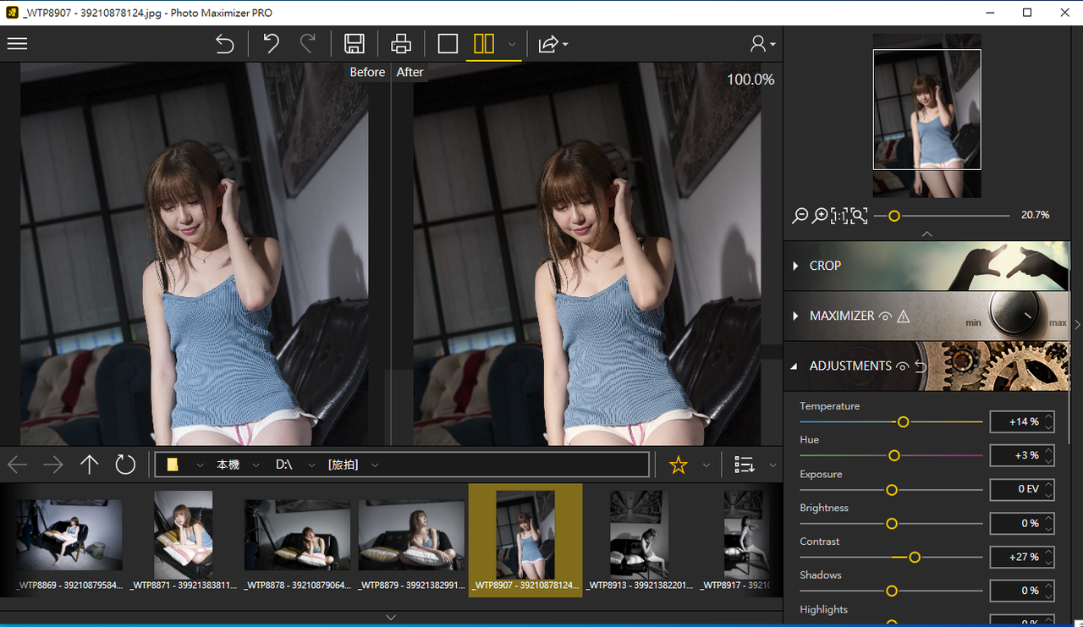Undo the last edit
Image resolution: width=1083 pixels, height=627 pixels.
(x=271, y=44)
